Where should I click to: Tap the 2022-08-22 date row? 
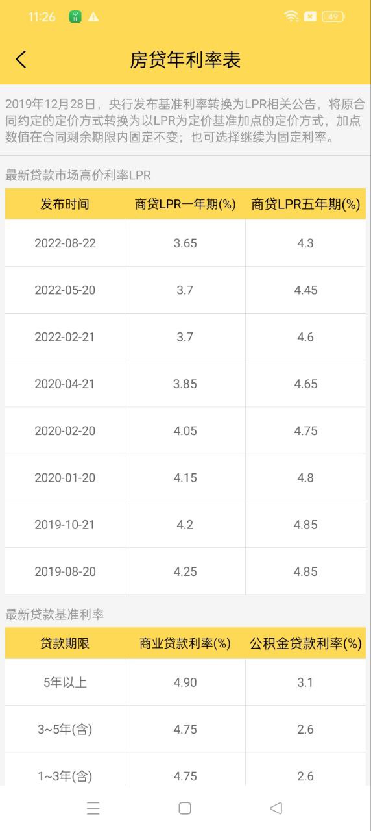pyautogui.click(x=185, y=243)
